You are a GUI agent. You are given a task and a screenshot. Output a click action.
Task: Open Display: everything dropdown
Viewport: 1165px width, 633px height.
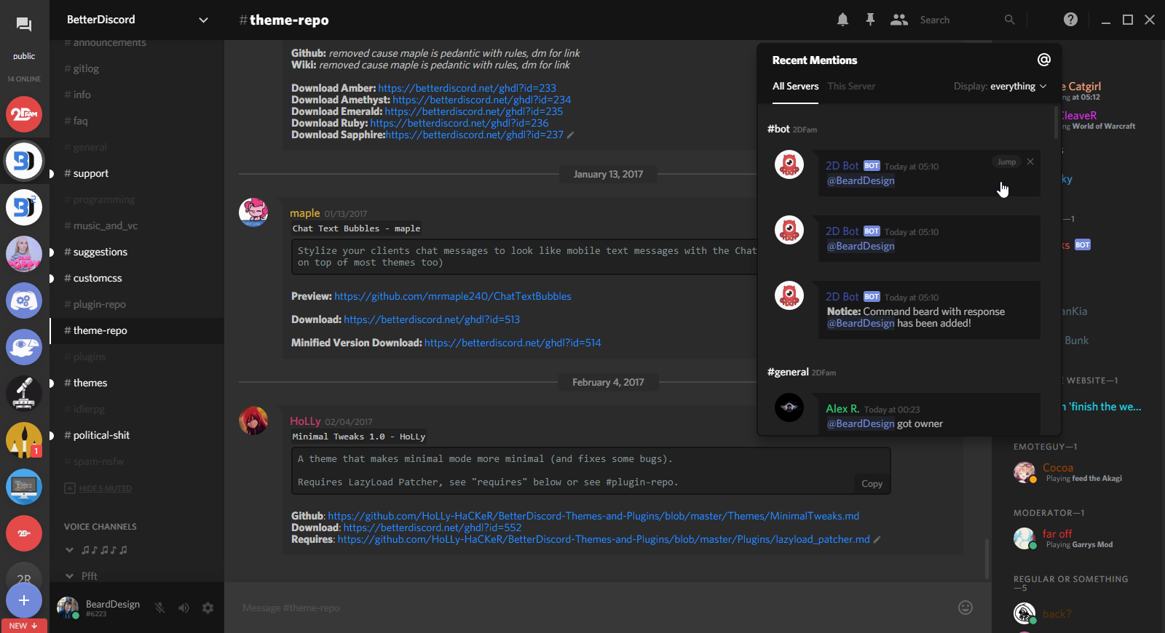coord(1000,86)
